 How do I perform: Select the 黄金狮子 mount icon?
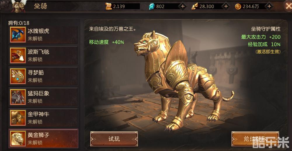coord(18,138)
